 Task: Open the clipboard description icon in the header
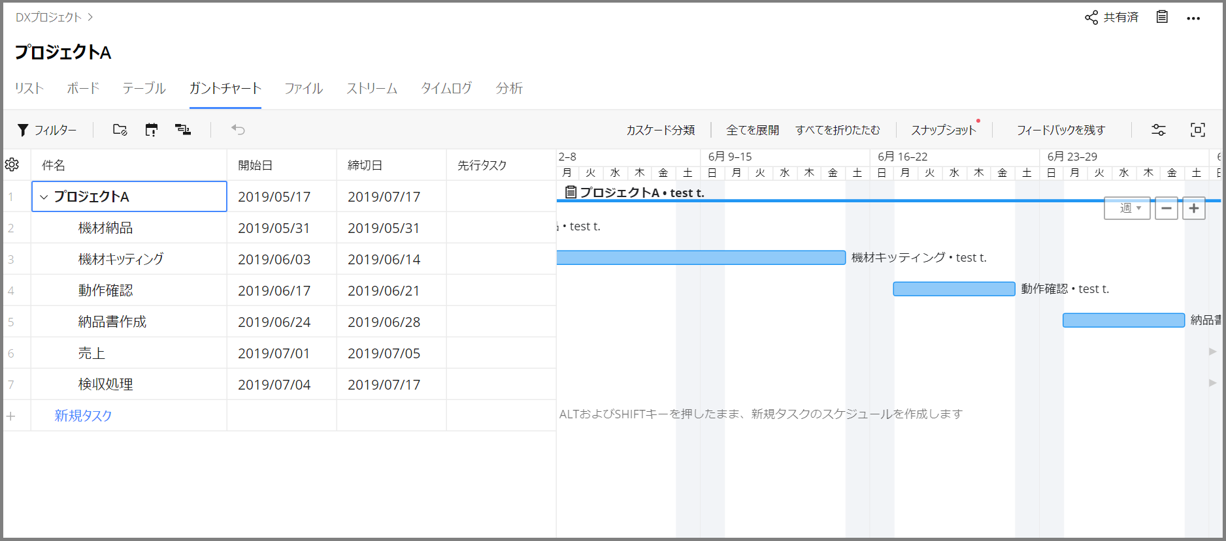coord(1162,17)
